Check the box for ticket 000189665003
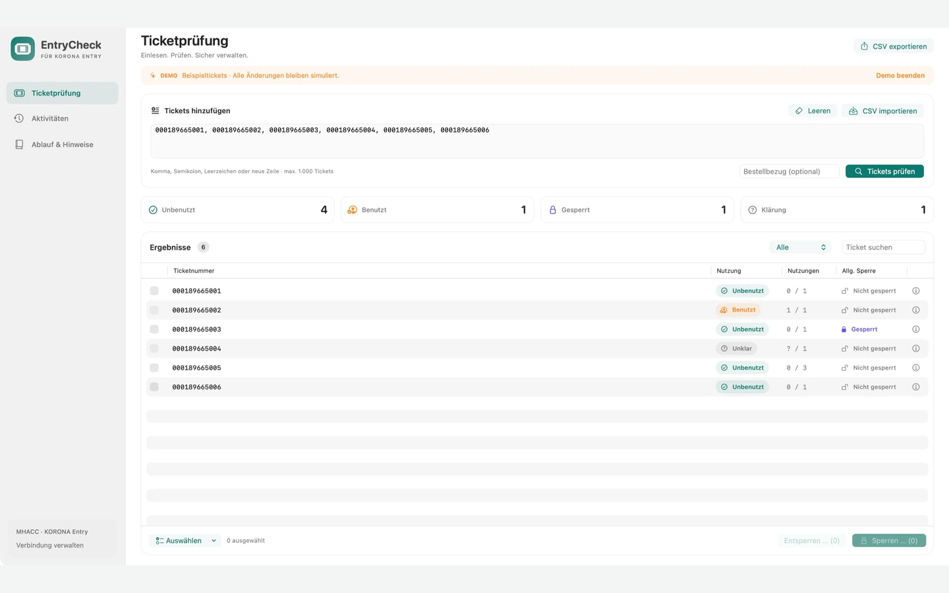 click(154, 329)
